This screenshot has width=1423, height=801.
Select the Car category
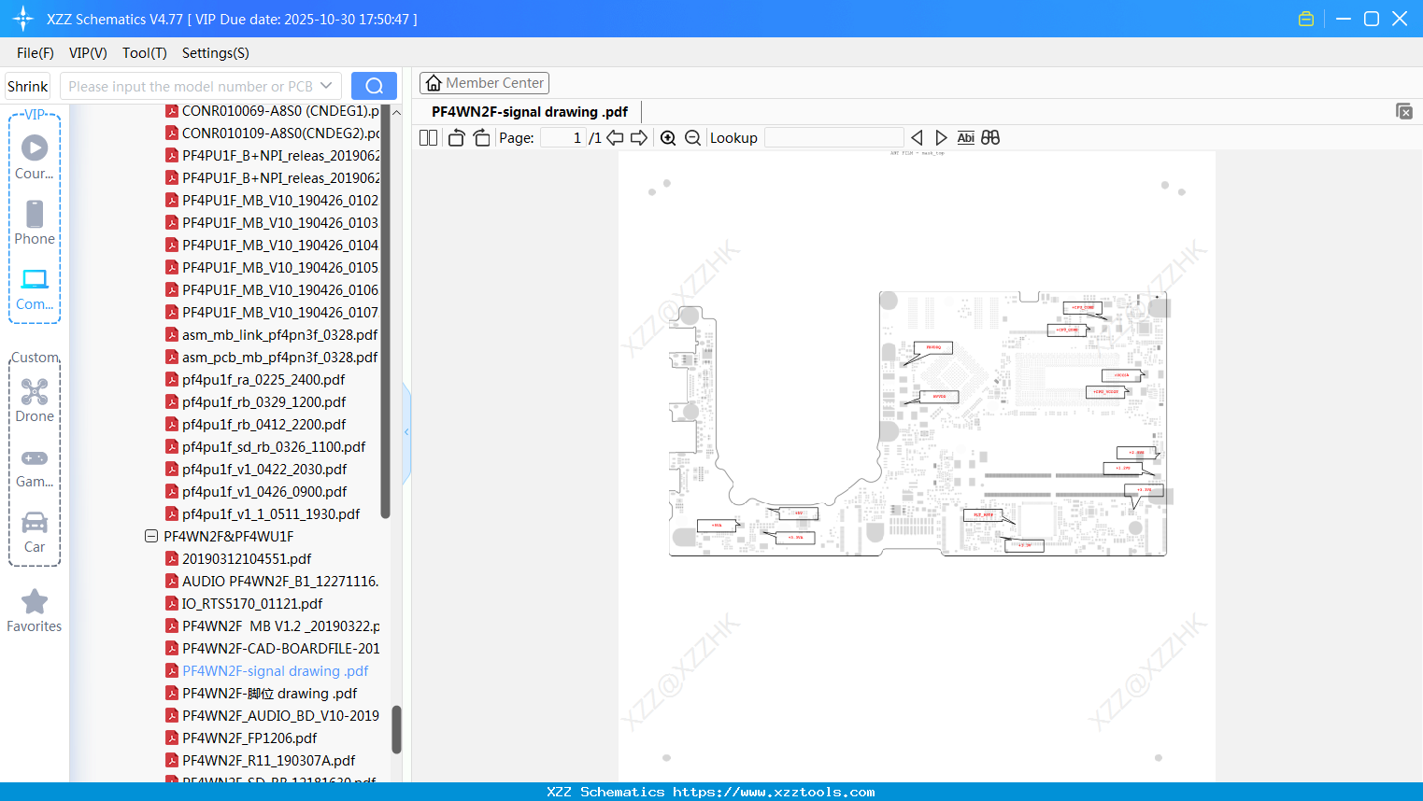(35, 532)
